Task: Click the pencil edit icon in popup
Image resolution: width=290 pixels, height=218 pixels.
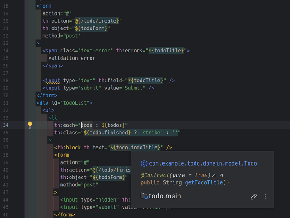Action: tap(253, 196)
